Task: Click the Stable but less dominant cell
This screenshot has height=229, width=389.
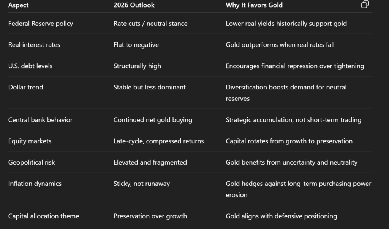Action: click(150, 87)
